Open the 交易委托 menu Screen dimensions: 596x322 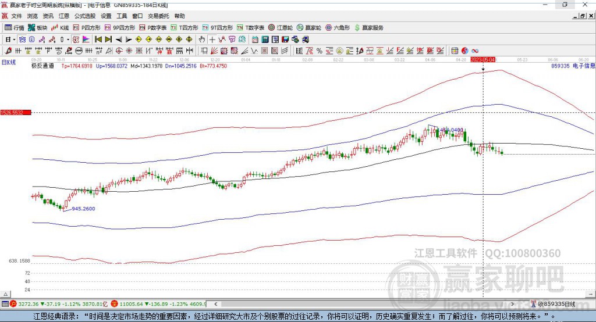pos(158,16)
